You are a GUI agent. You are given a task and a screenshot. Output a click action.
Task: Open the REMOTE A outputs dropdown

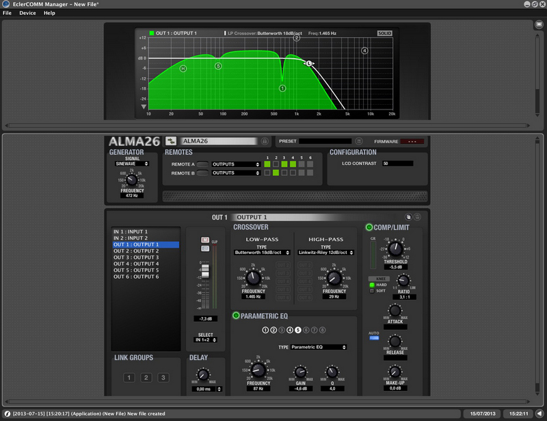point(236,164)
